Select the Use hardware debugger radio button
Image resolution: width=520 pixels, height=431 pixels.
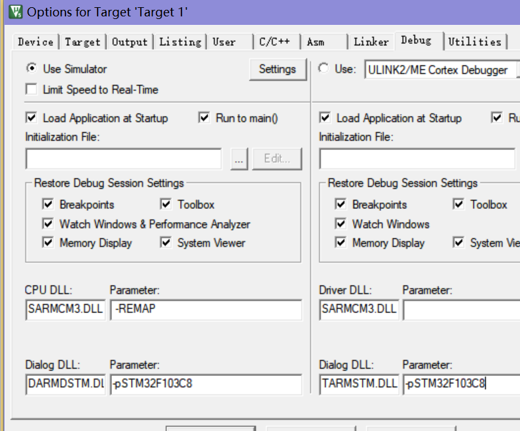(324, 68)
